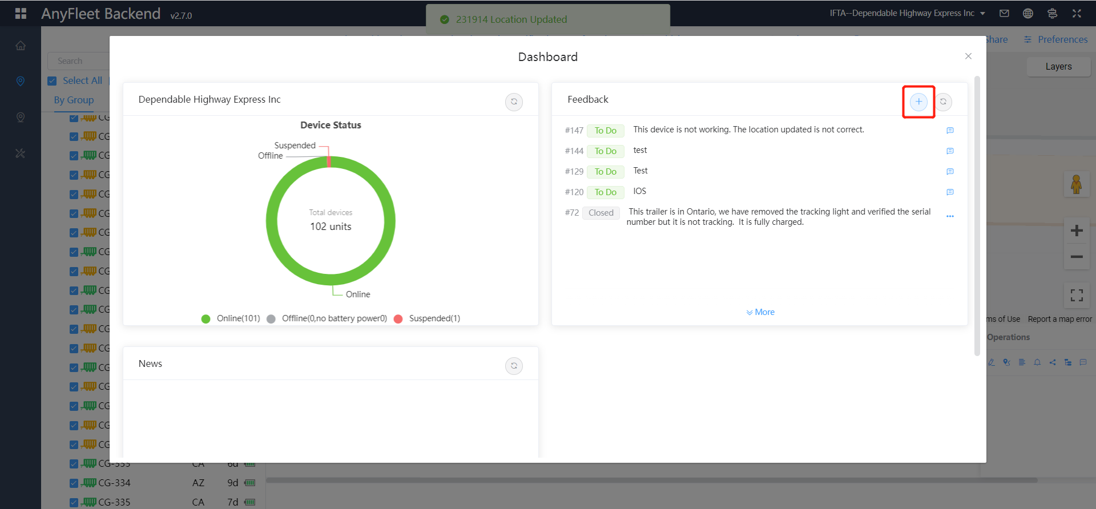Select the highlighted location pin sidebar icon
Screen dimensions: 1096x509
click(x=21, y=81)
